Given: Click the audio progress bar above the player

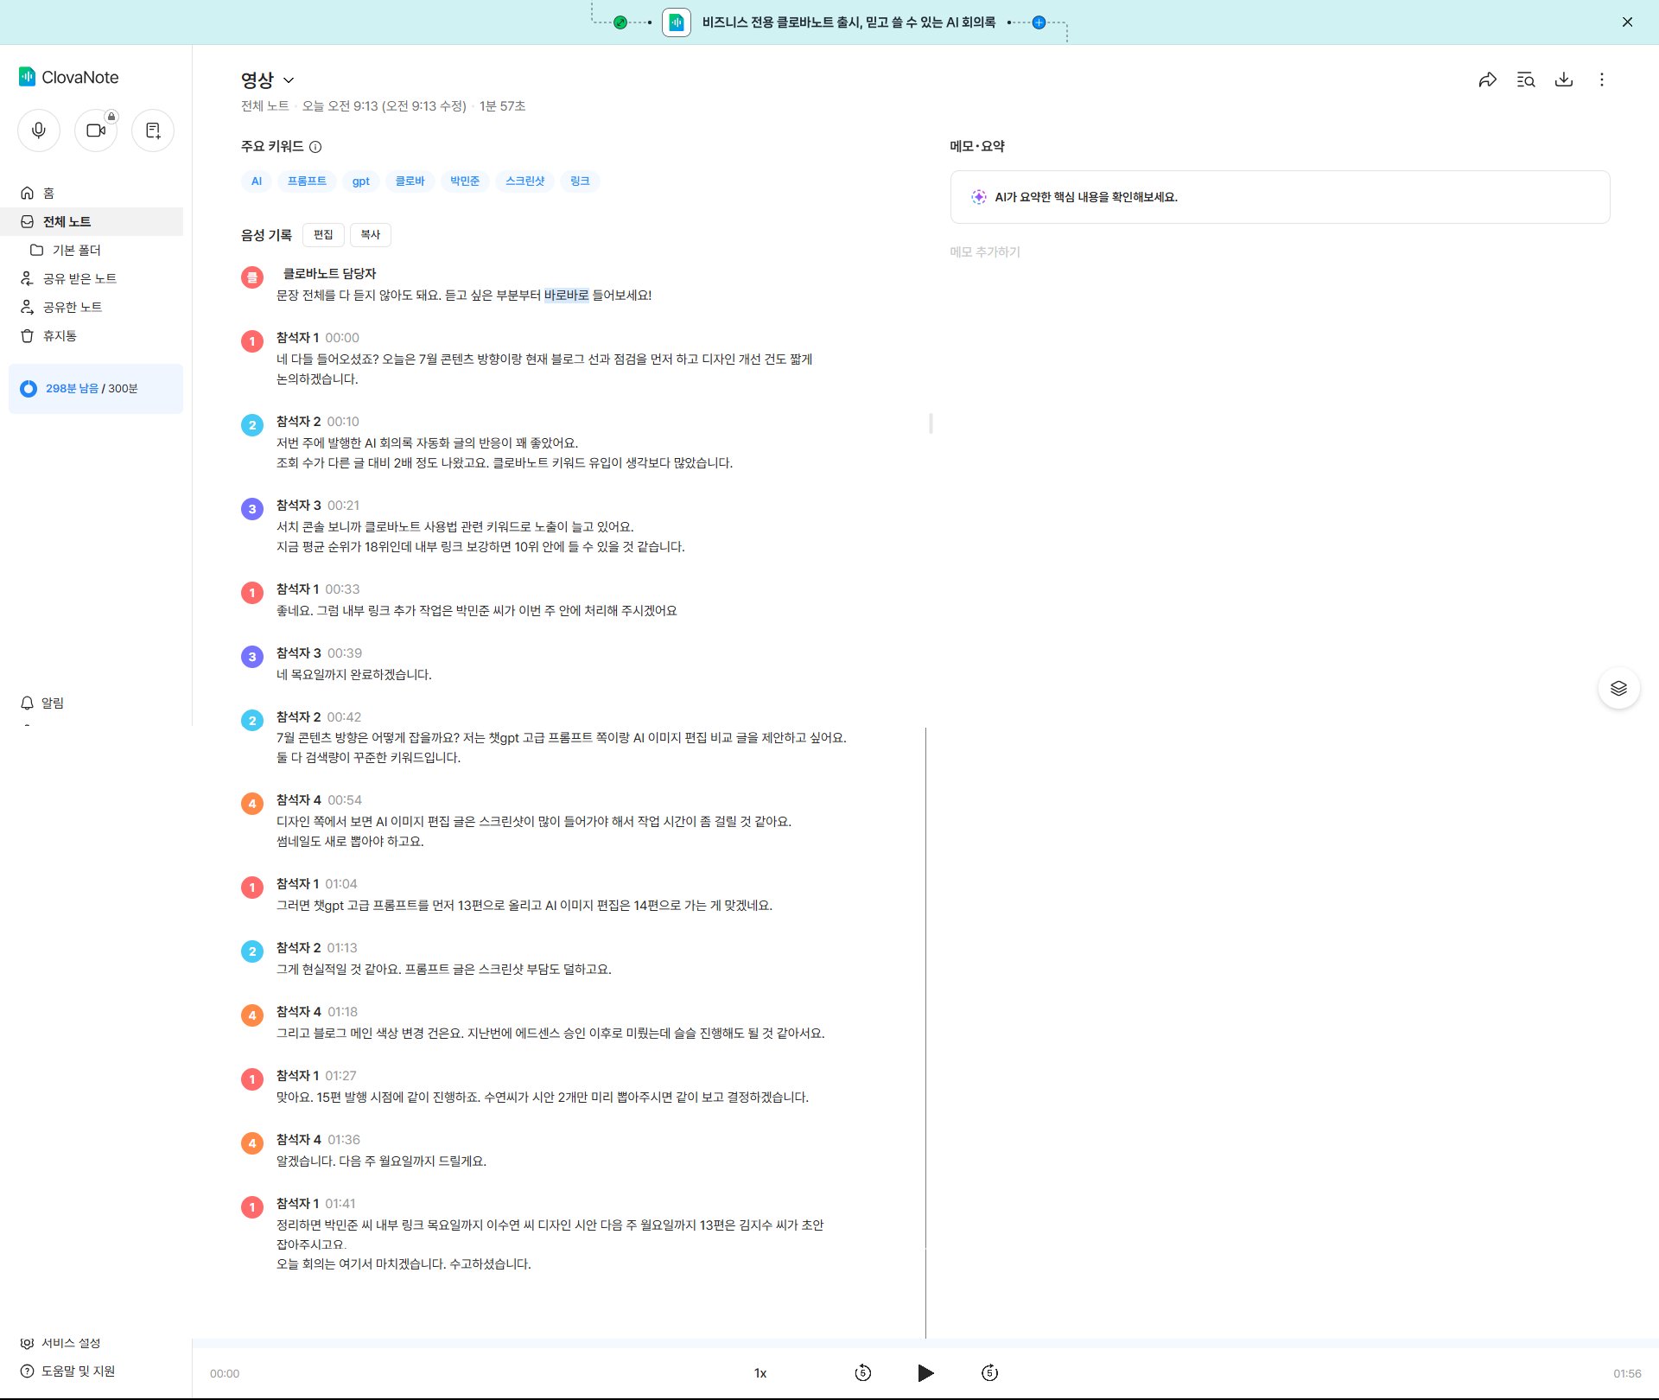Looking at the screenshot, I should click(925, 1342).
